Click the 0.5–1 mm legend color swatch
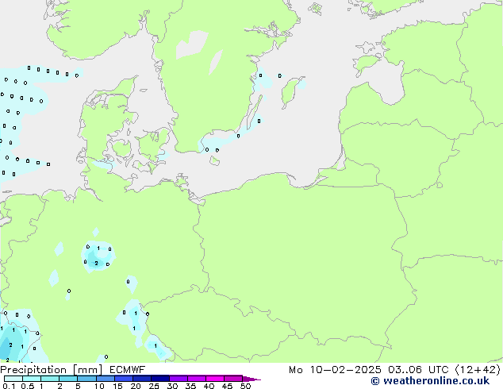 coord(32,379)
